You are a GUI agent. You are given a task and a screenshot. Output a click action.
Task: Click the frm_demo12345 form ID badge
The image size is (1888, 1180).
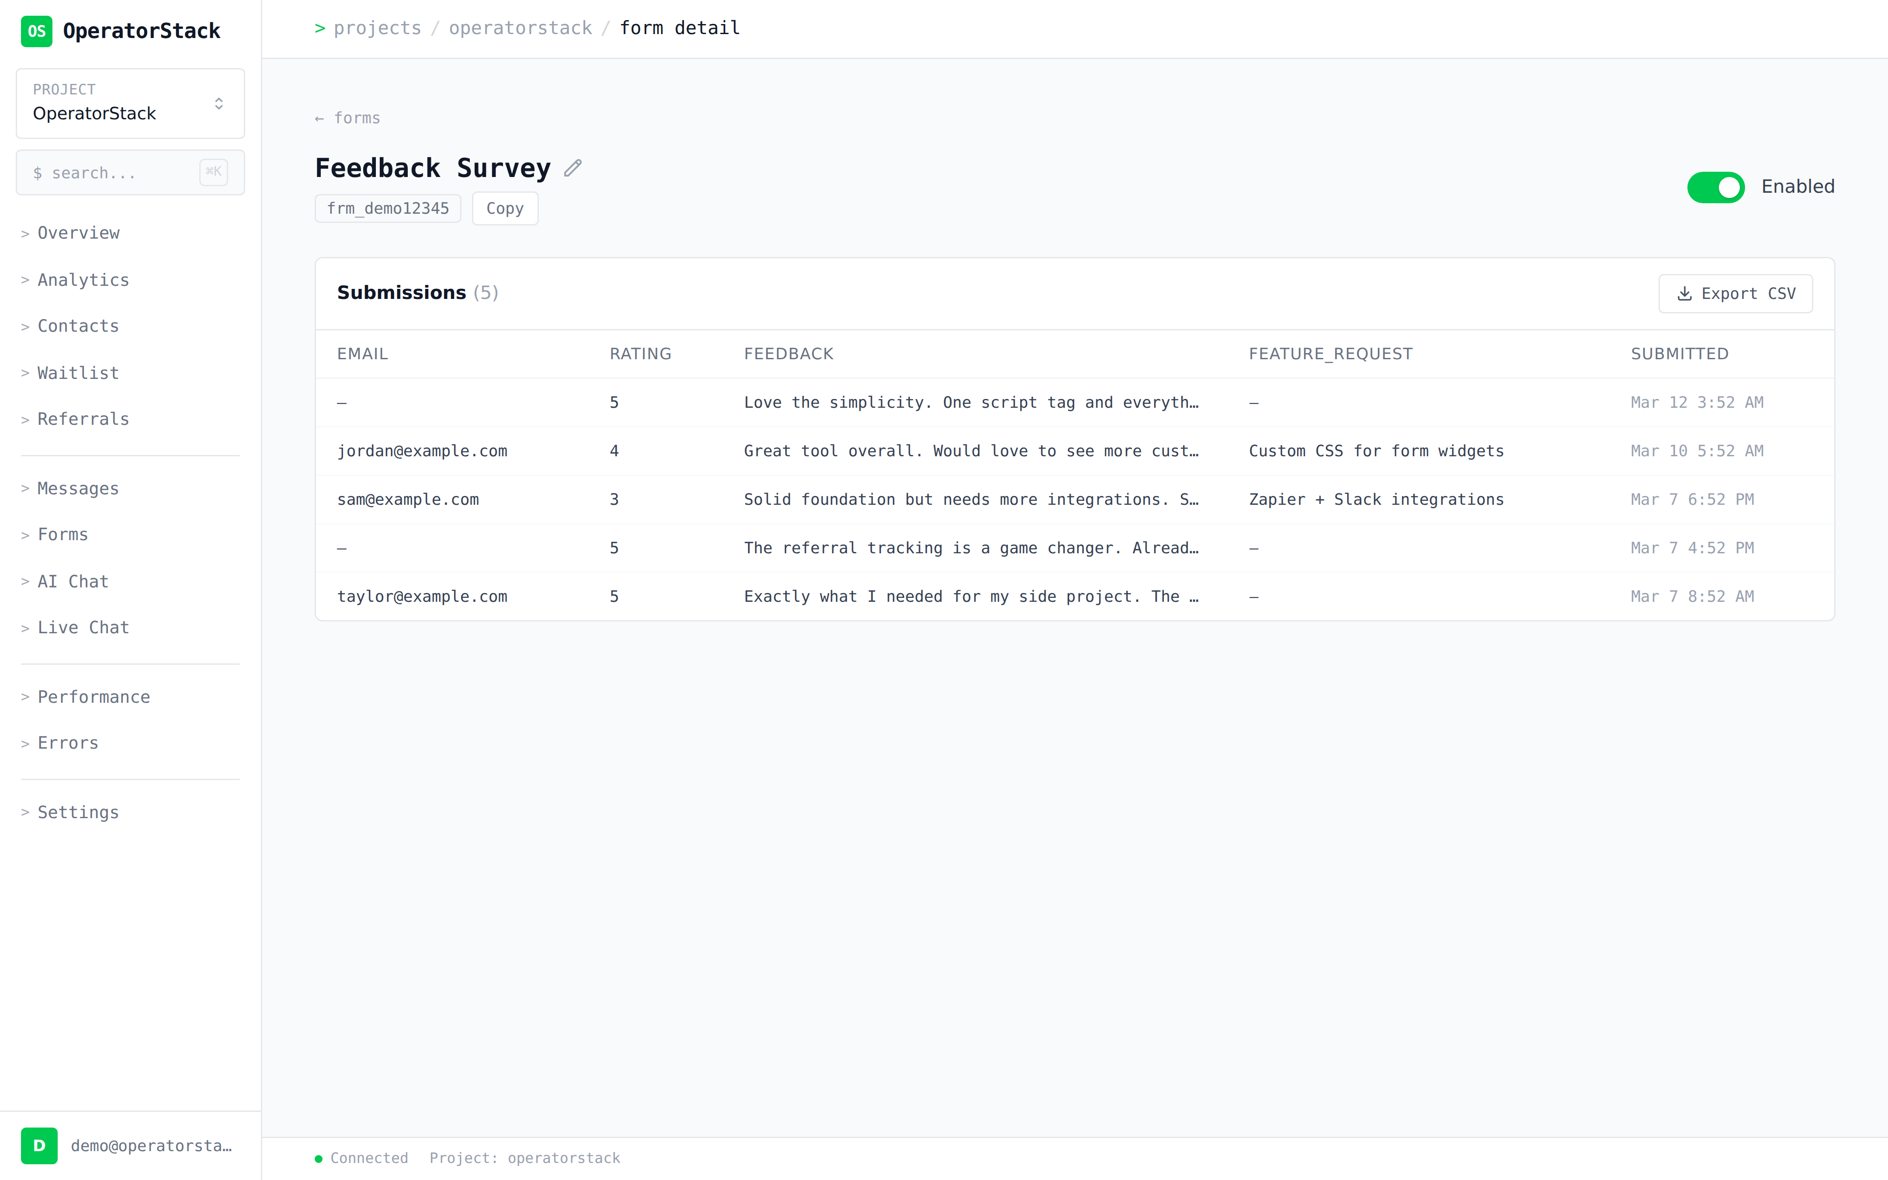click(x=388, y=208)
